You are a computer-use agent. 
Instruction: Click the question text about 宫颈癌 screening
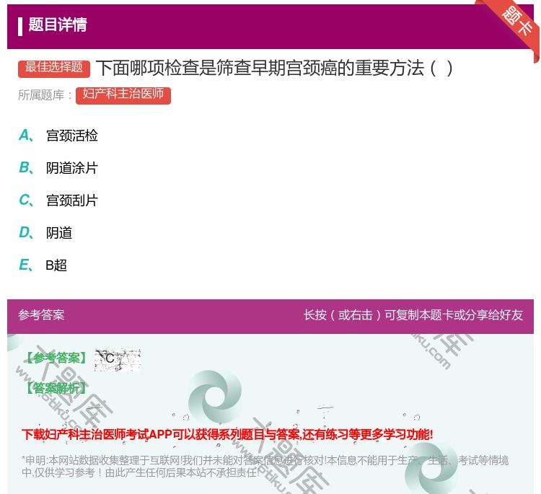274,68
